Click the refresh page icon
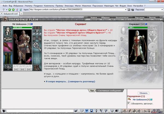164x114 pixels. 20,10
